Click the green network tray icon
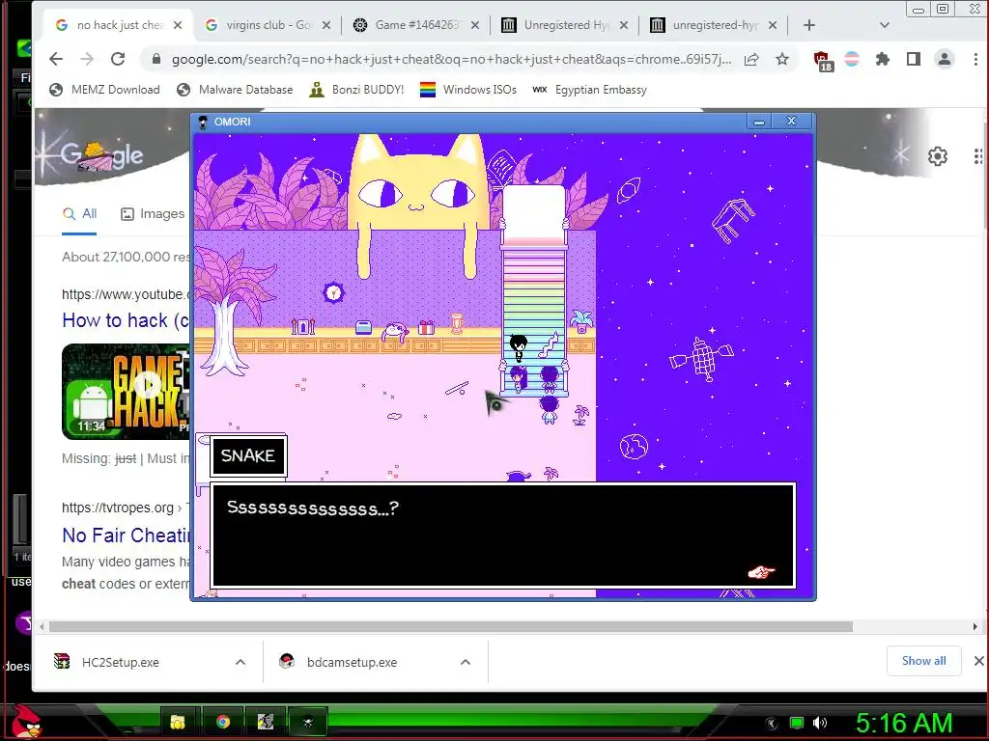This screenshot has height=741, width=989. pyautogui.click(x=797, y=723)
